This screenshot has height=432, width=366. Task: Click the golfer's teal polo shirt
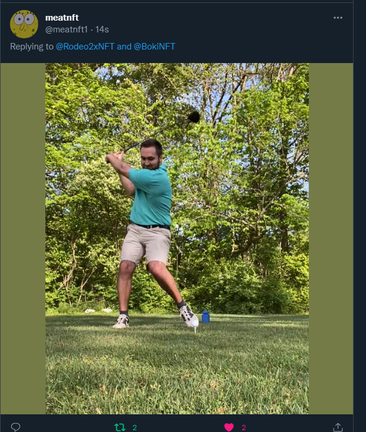(151, 196)
